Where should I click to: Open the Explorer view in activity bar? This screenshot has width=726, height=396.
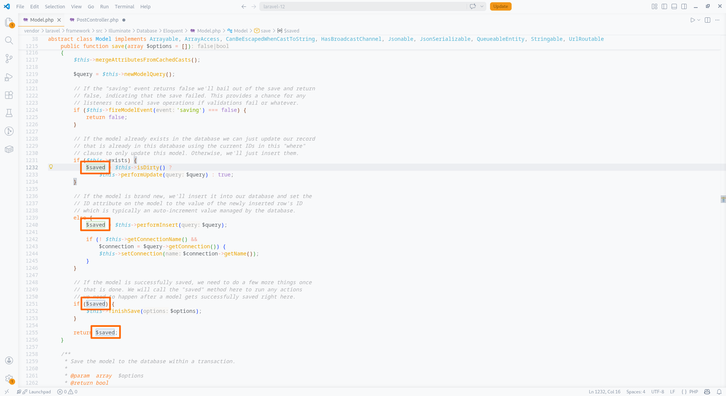click(9, 23)
